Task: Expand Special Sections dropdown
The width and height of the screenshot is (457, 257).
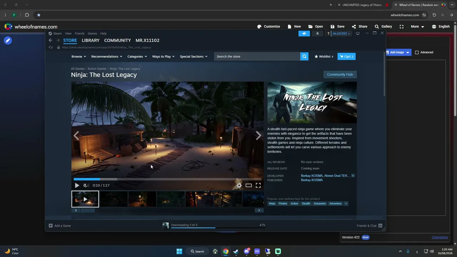Action: coord(194,56)
